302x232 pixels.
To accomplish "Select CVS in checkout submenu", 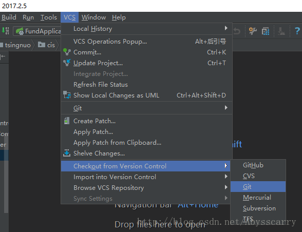I will point(258,176).
